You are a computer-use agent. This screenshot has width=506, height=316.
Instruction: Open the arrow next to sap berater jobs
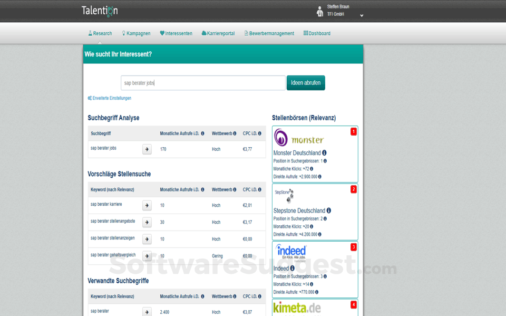click(x=147, y=149)
